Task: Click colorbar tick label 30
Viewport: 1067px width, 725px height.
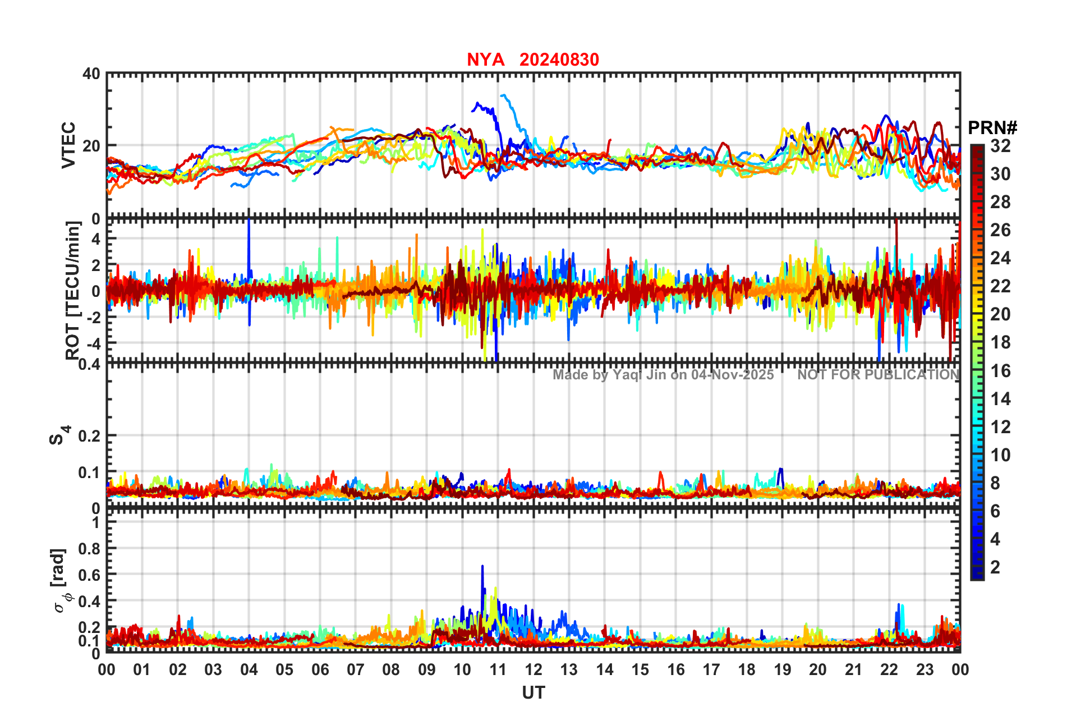Action: coord(1001,174)
